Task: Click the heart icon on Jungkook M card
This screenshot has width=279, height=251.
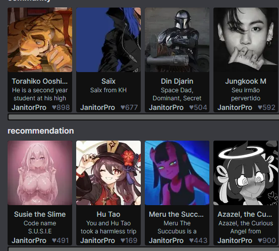Action: pyautogui.click(x=260, y=107)
